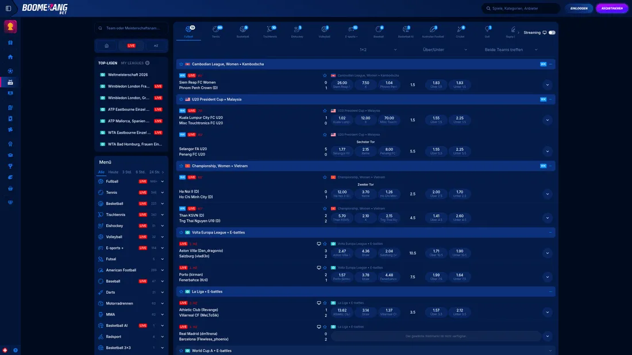The width and height of the screenshot is (632, 355).
Task: Open the Beide Teams treffen dropdown
Action: 511,49
